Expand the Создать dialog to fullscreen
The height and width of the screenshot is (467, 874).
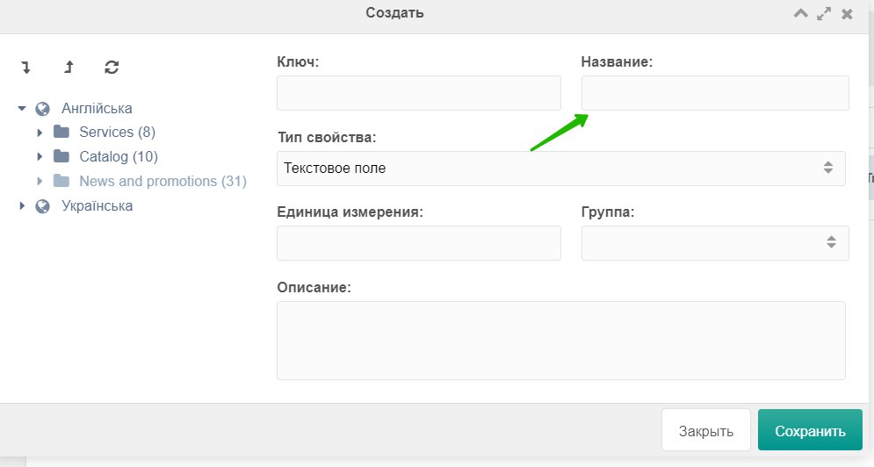824,14
